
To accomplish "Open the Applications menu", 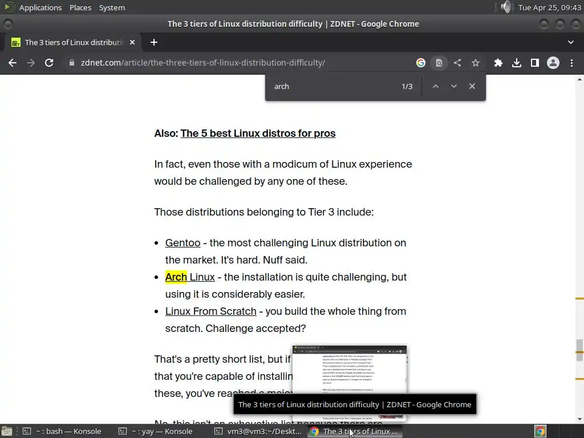I will tap(40, 7).
